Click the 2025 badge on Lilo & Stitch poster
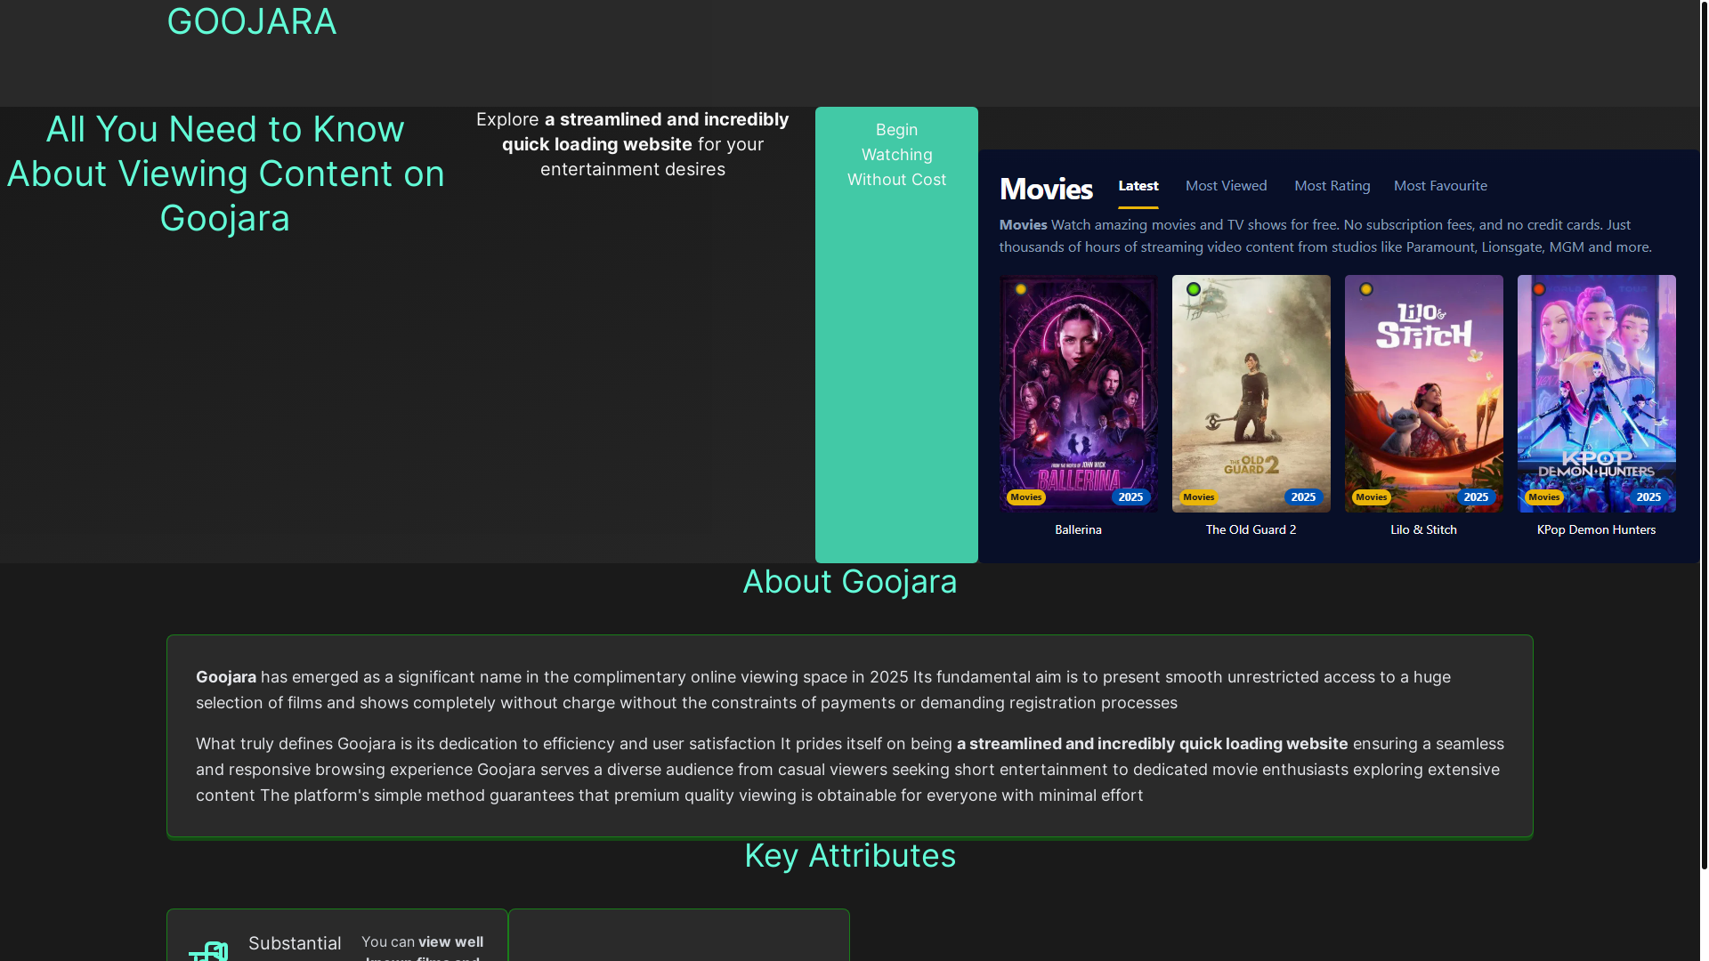 (1476, 497)
